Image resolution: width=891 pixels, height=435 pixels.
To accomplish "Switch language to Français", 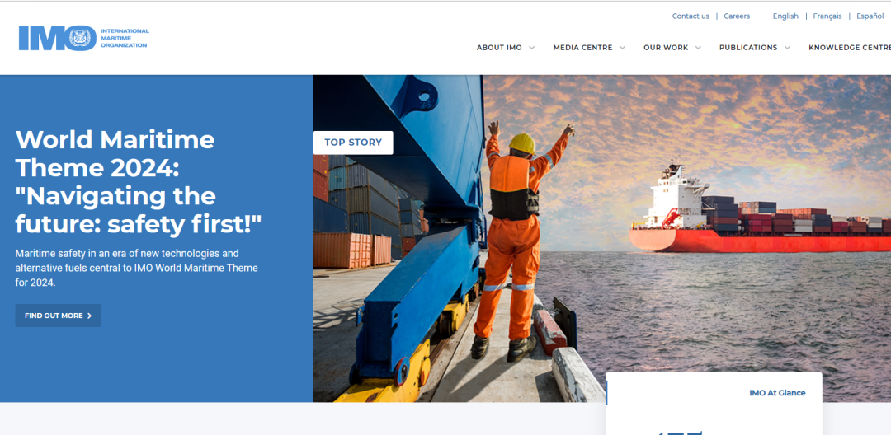I will click(827, 16).
